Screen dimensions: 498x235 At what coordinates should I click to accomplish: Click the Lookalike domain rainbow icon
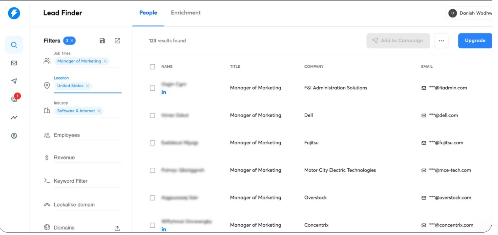coord(47,205)
